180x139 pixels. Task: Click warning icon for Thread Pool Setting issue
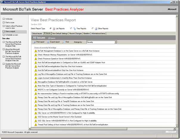click(36, 124)
